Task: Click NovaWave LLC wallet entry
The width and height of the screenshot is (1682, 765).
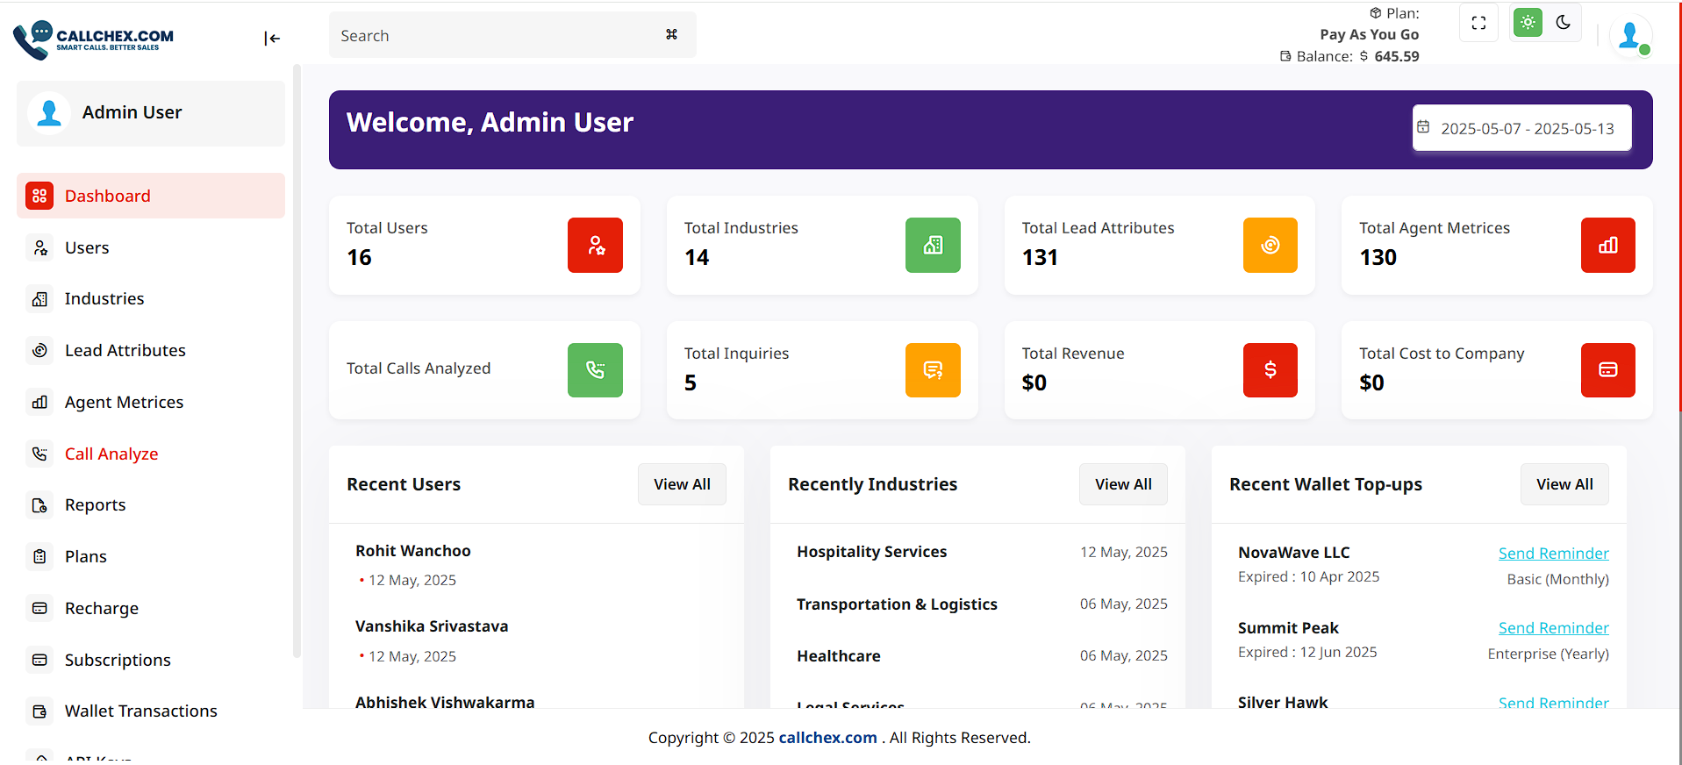Action: [x=1294, y=553]
